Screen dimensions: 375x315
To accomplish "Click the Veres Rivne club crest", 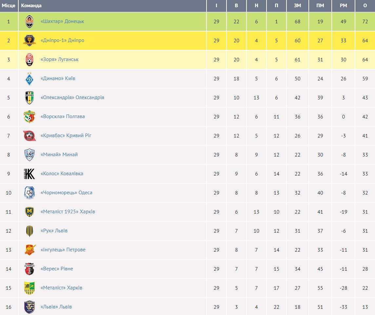I will [x=30, y=269].
